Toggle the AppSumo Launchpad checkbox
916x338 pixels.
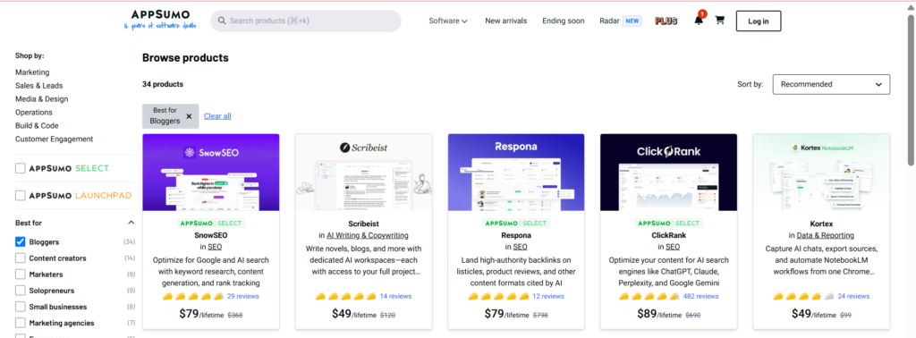point(21,196)
